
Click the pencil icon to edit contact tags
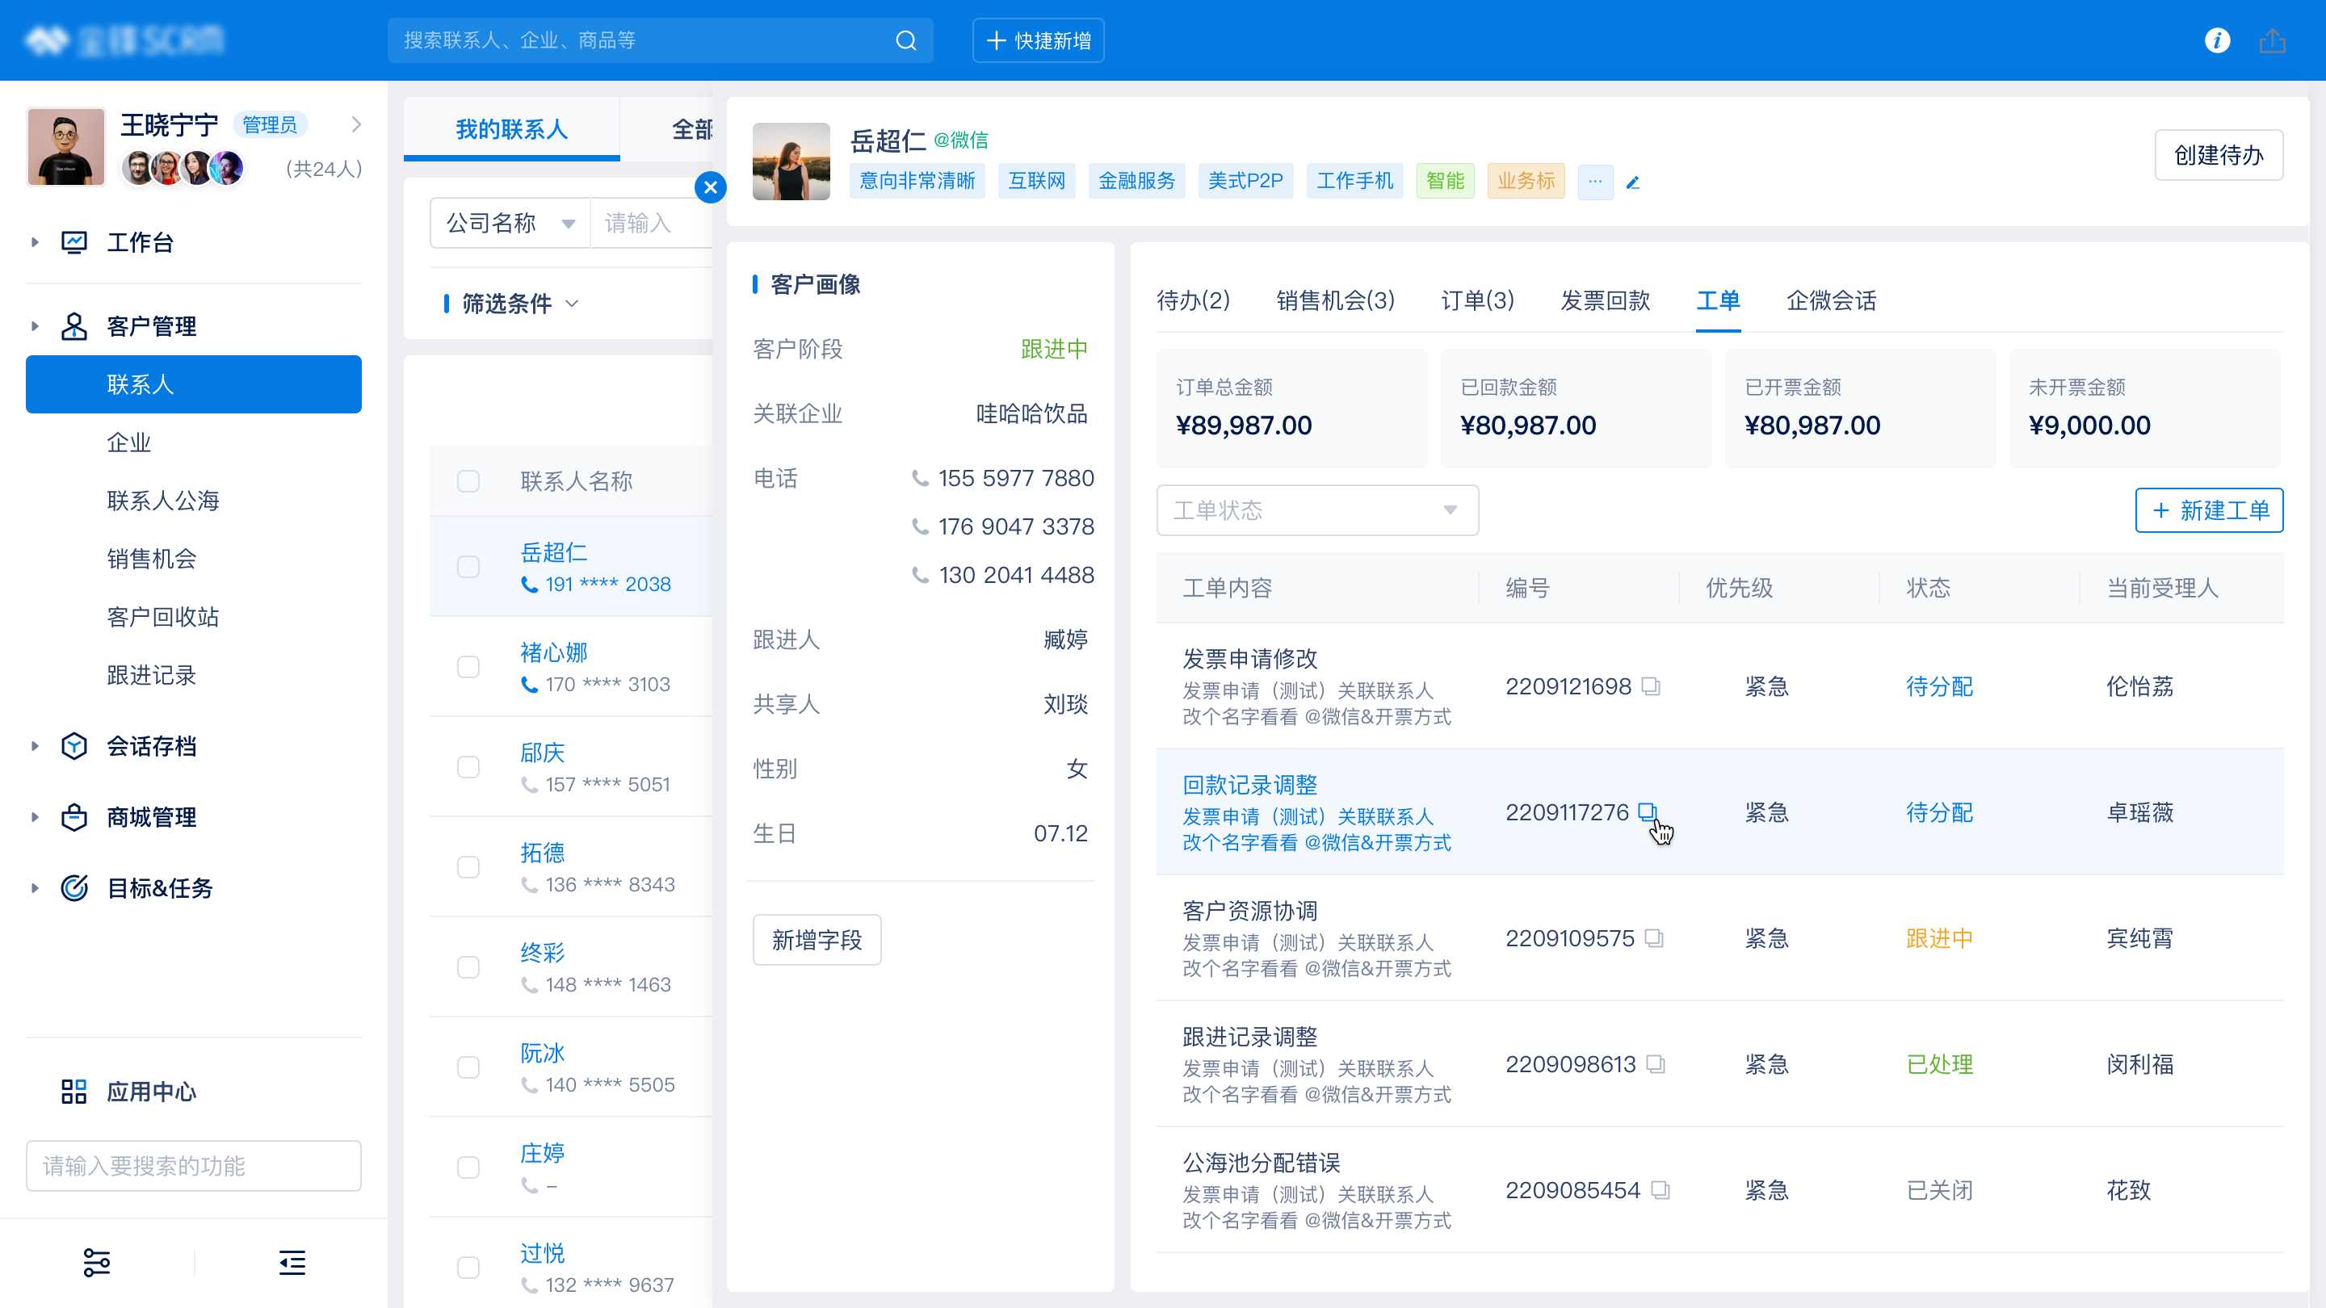1632,182
